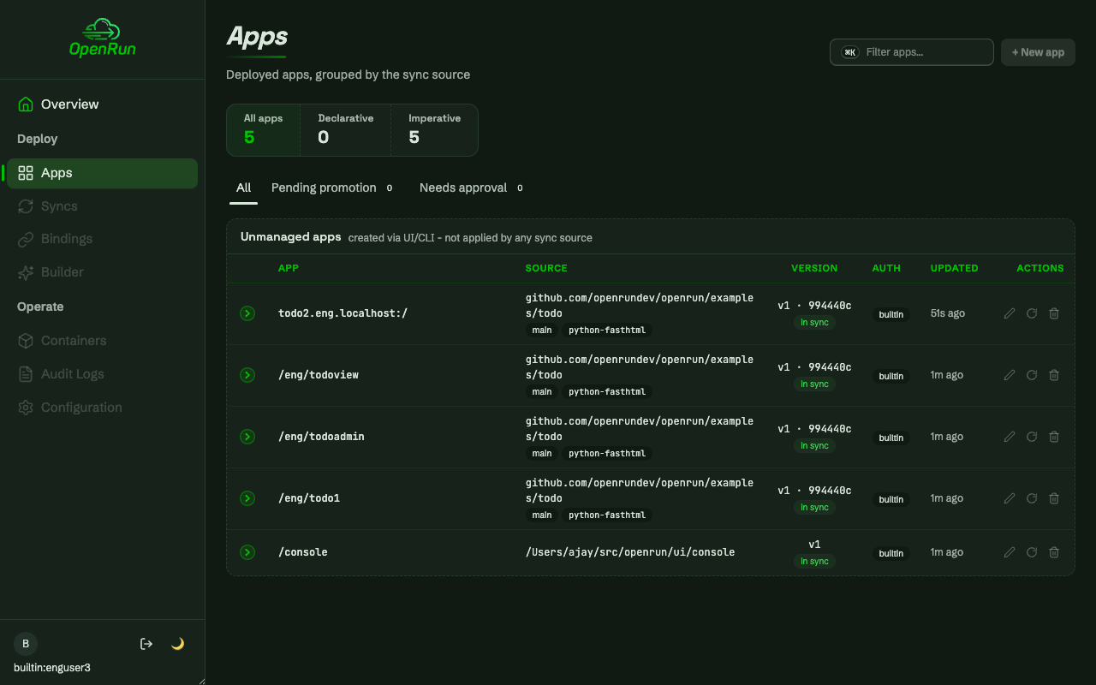Click the + New app button
Image resolution: width=1096 pixels, height=685 pixels.
click(x=1038, y=52)
